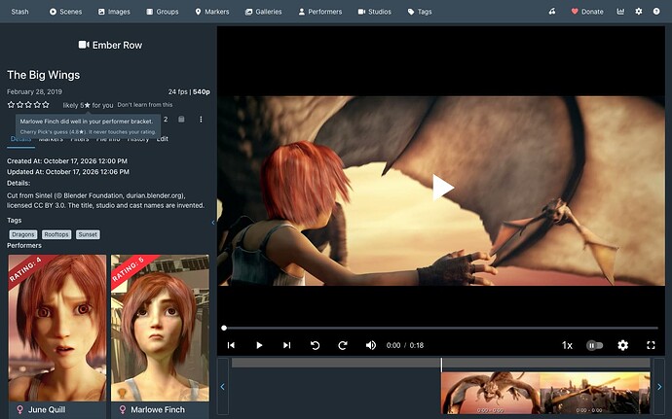Click the June Quill name link

coord(47,409)
